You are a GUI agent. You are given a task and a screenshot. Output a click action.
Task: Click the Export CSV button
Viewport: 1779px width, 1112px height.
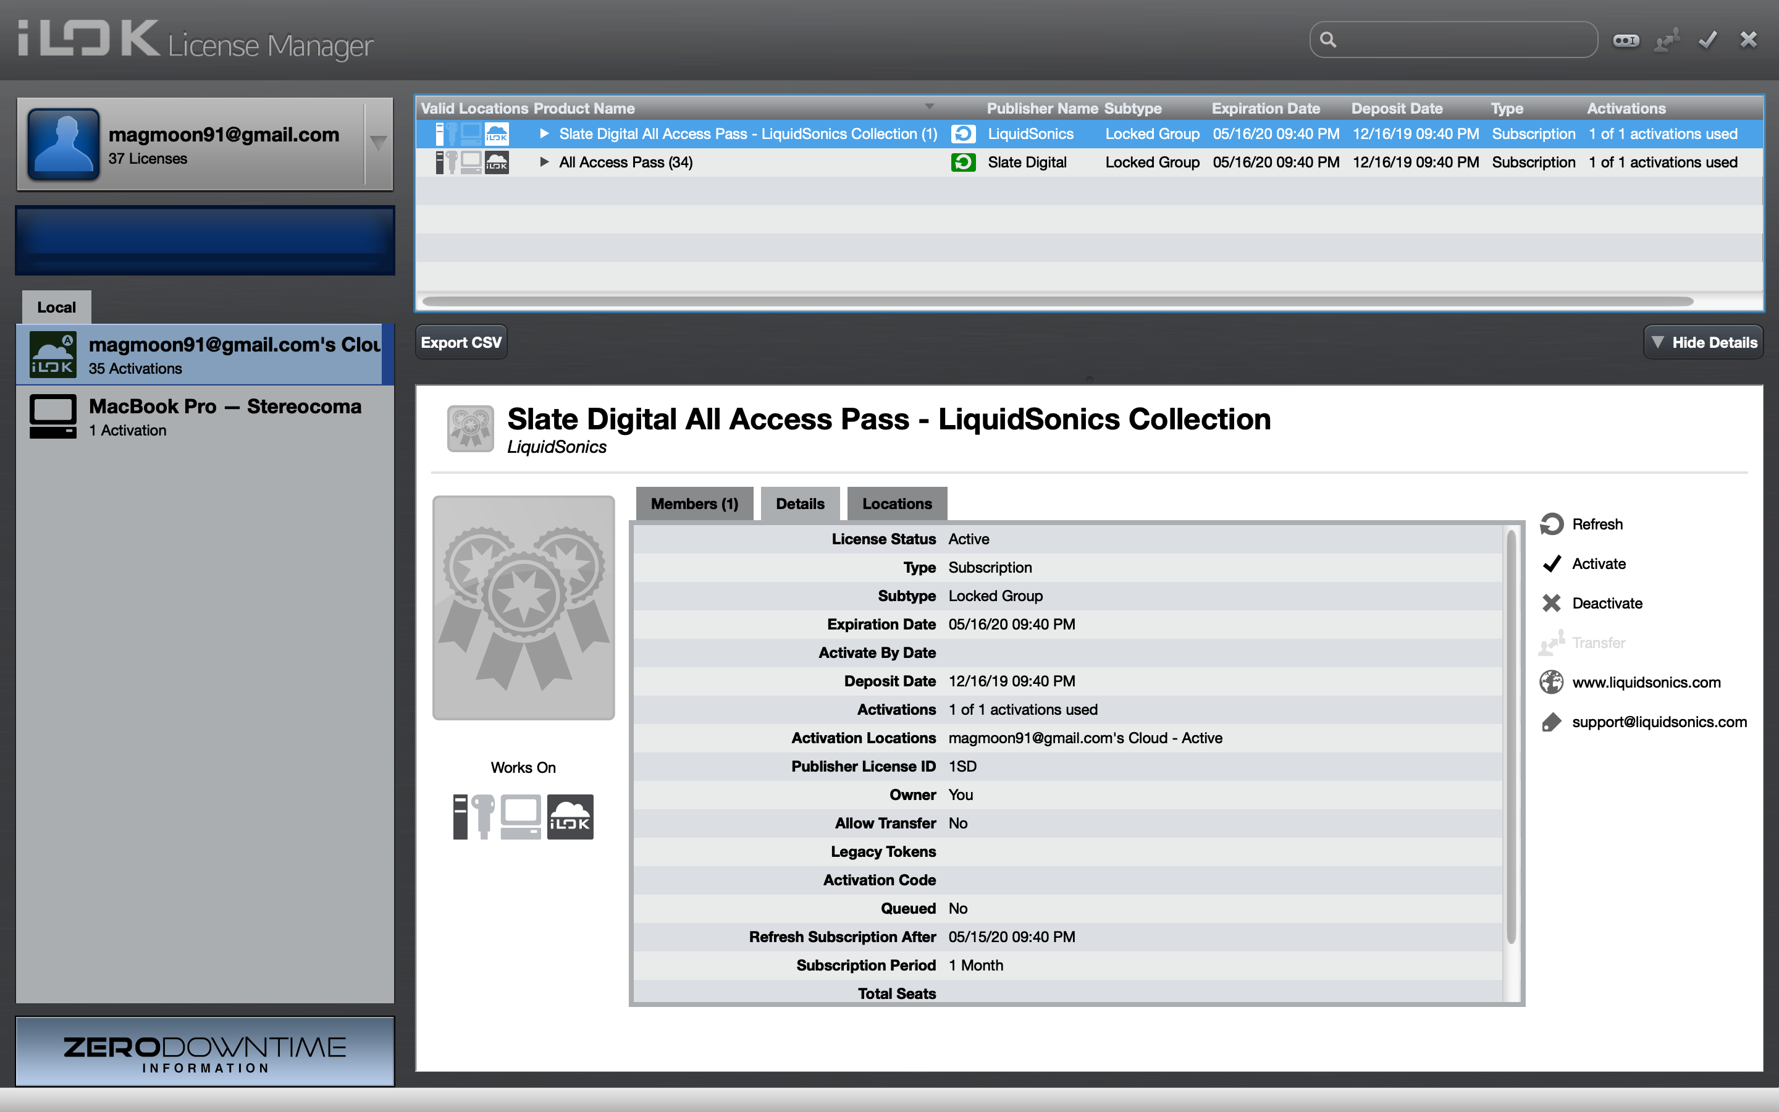[x=461, y=343]
